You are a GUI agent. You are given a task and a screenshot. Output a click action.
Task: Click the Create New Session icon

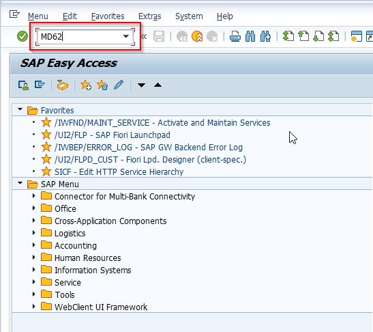[x=357, y=37]
